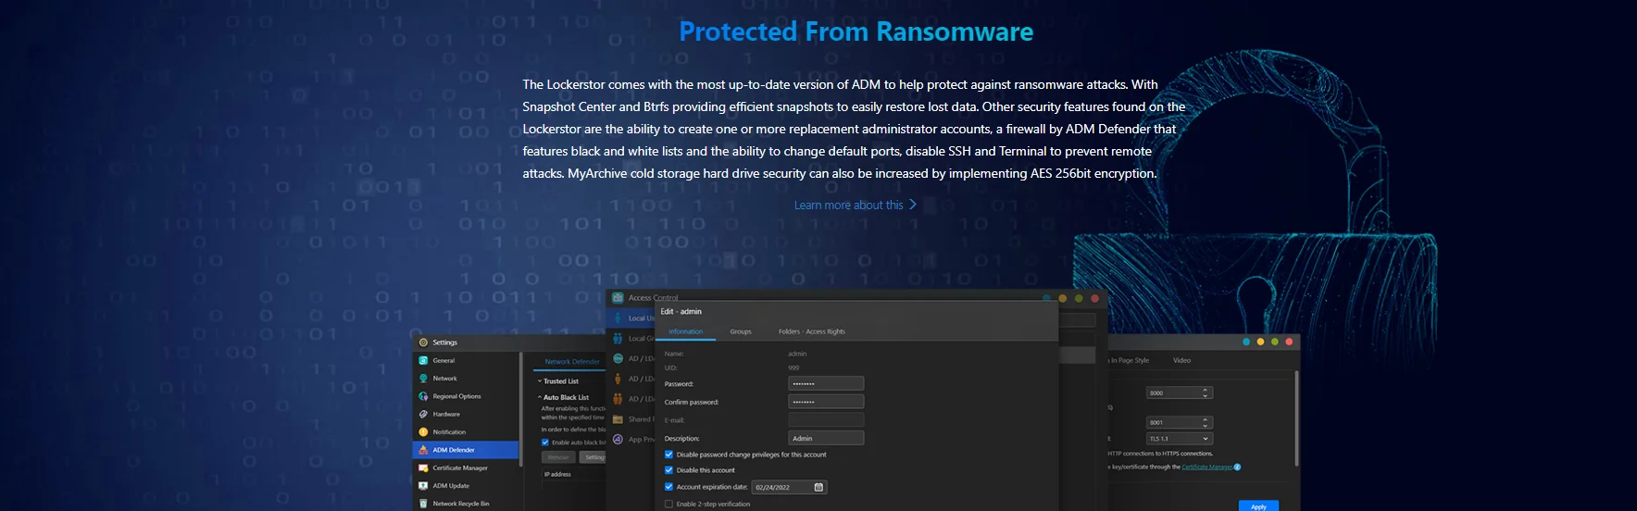Open the Video tab in Settings window
This screenshot has width=1637, height=511.
point(1182,360)
